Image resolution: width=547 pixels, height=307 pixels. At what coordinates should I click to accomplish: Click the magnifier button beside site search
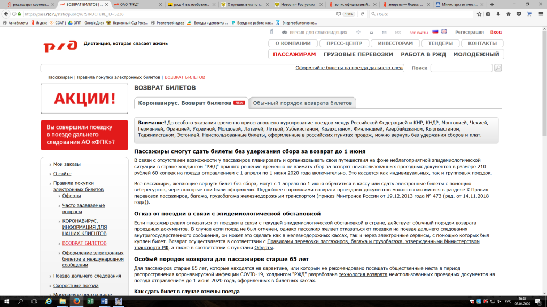coord(498,68)
